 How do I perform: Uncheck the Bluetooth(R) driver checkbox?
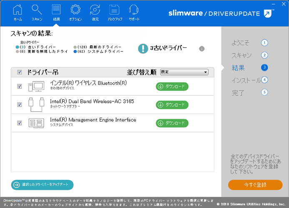point(19,86)
